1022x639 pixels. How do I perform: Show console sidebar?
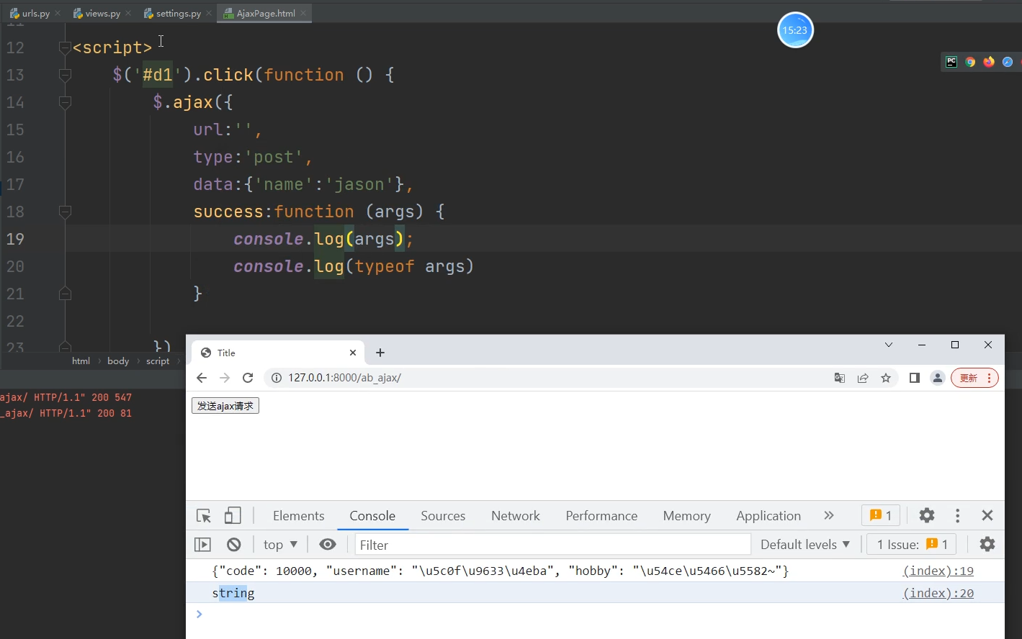point(203,545)
